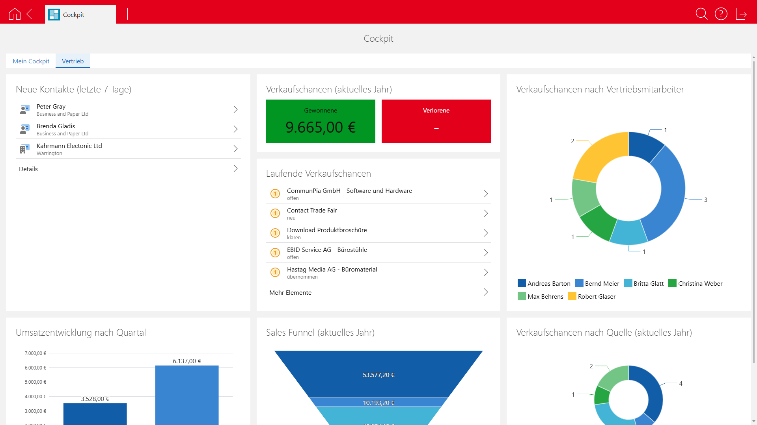Click priority badge of Contact Trade Fair
The image size is (757, 425).
tap(275, 213)
